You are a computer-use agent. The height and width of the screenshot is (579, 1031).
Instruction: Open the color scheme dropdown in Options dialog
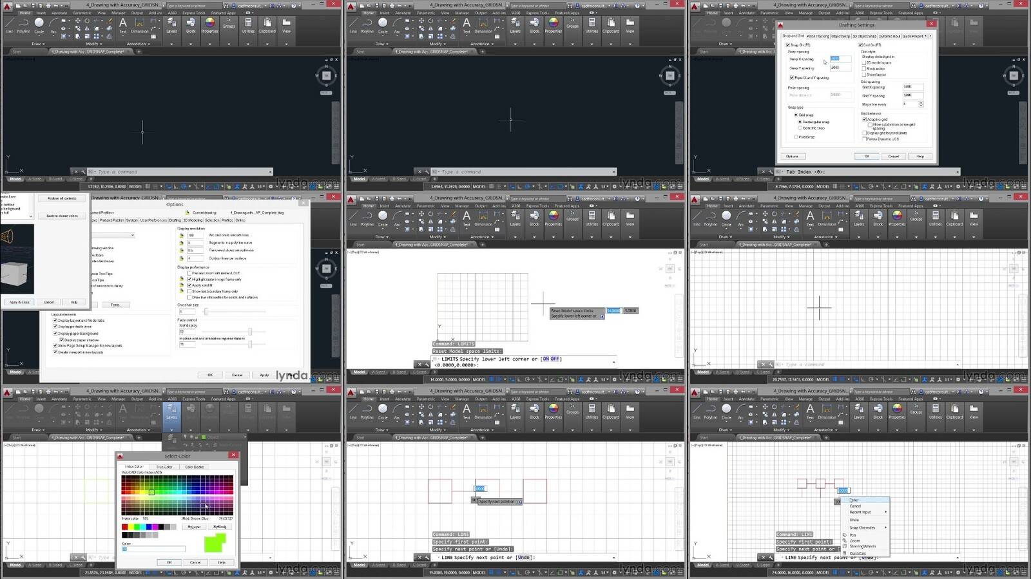coord(133,235)
